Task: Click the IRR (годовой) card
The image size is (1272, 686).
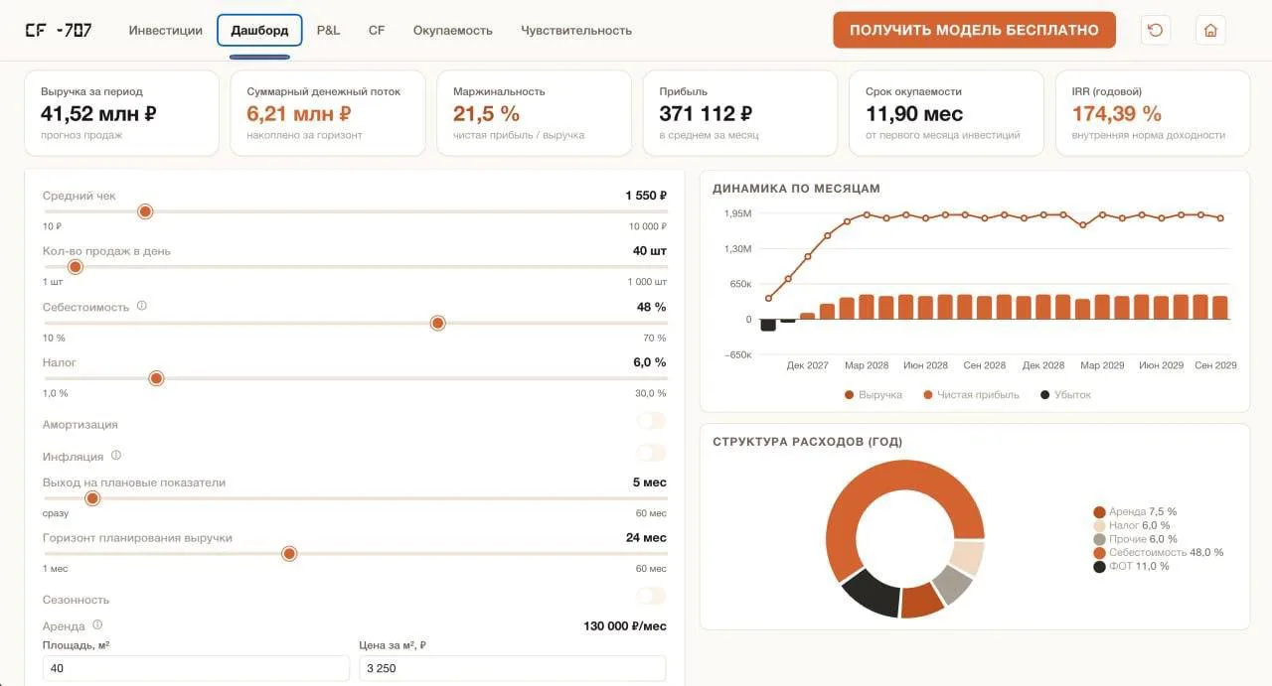Action: [x=1153, y=113]
